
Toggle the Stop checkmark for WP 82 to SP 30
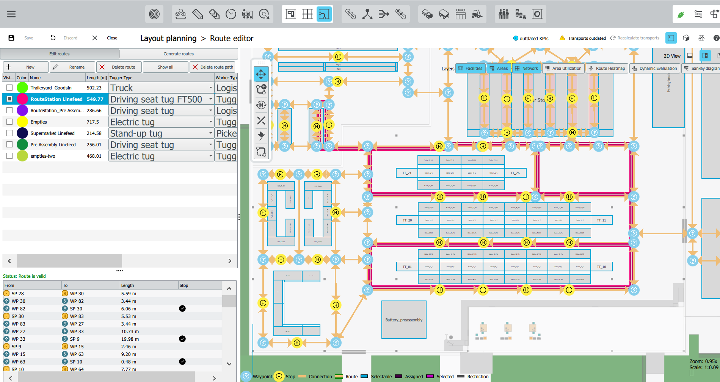point(182,308)
